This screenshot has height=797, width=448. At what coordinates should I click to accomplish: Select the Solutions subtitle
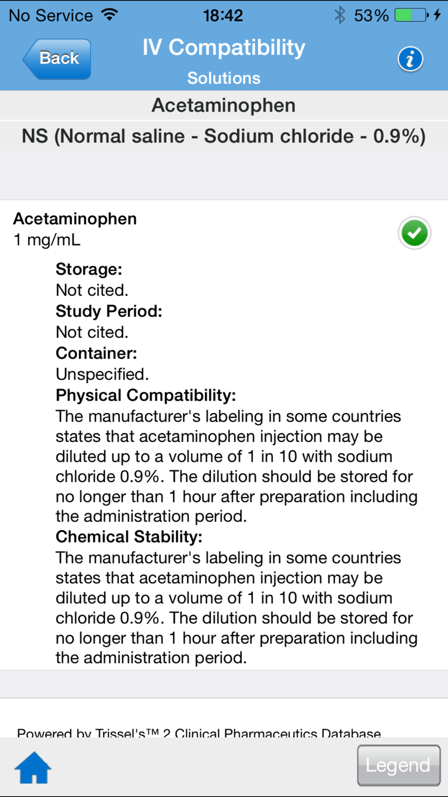(224, 78)
